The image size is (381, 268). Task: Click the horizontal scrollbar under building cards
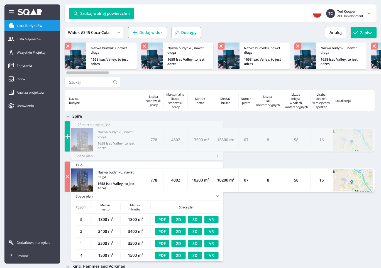pos(88,73)
